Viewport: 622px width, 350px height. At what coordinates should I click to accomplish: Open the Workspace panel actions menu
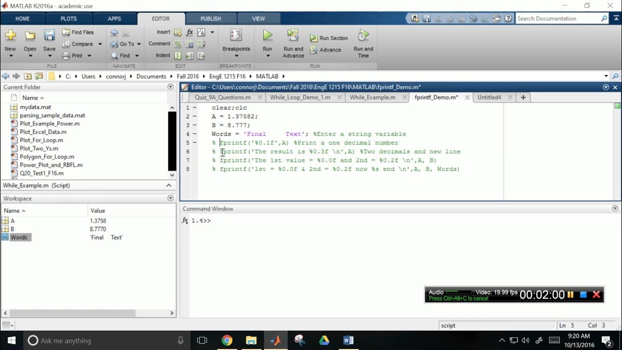pyautogui.click(x=171, y=198)
